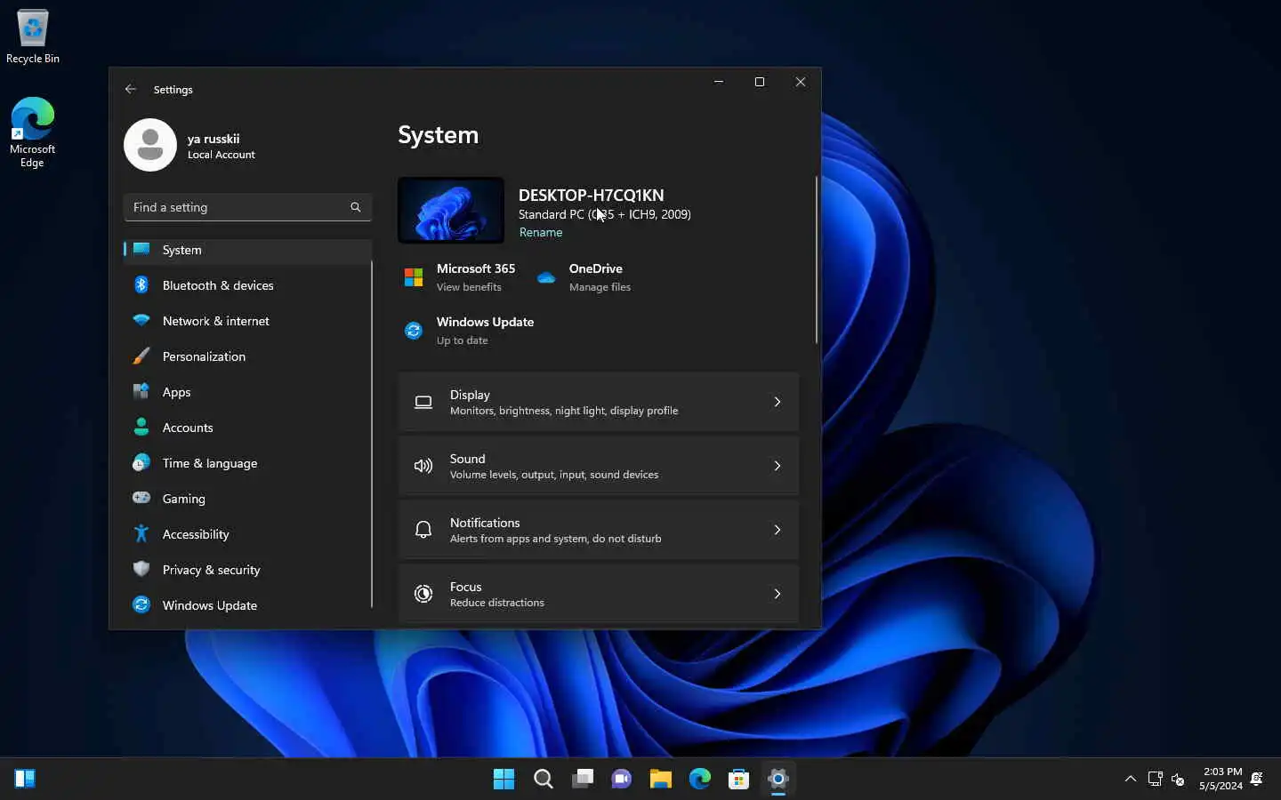Click the Gaming controller icon

(141, 498)
